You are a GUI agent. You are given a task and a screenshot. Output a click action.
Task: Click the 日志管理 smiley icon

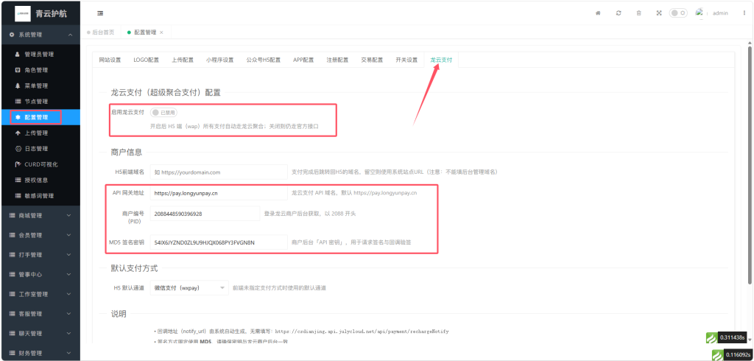coord(18,149)
